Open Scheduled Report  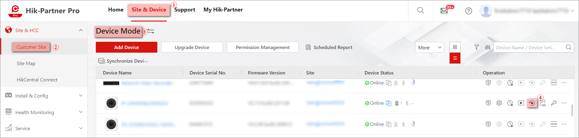click(329, 47)
